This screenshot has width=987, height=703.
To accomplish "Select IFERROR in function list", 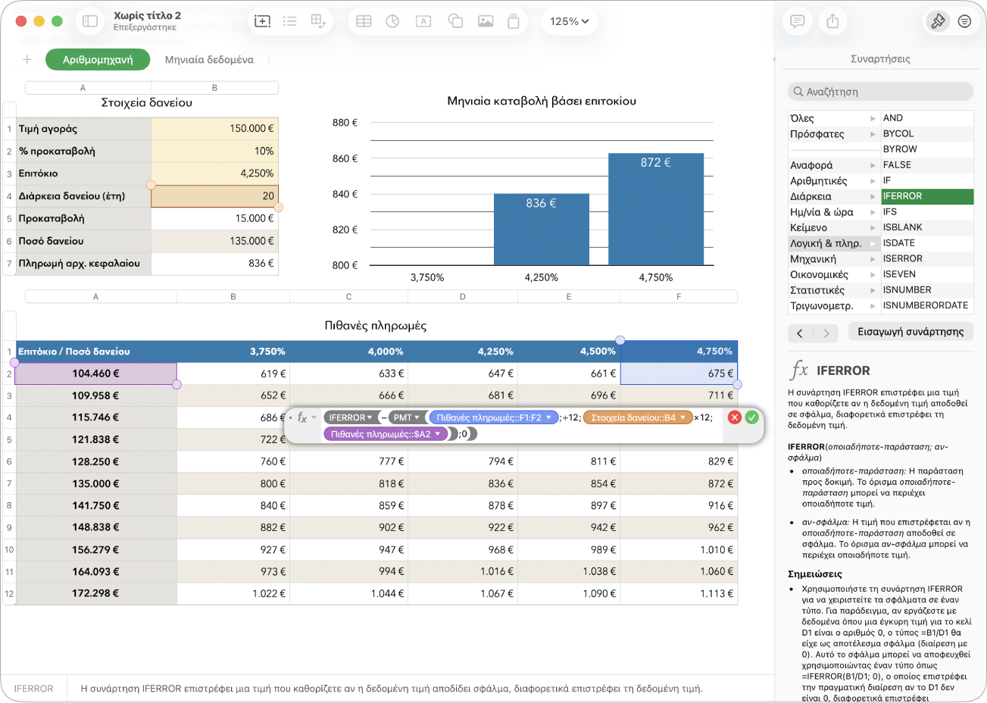I will [927, 196].
